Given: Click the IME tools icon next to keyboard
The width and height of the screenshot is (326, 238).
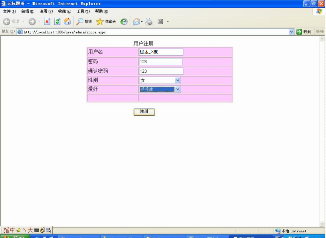Looking at the screenshot, I should (x=43, y=230).
